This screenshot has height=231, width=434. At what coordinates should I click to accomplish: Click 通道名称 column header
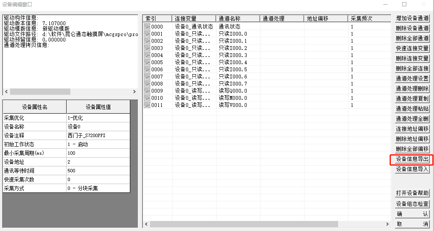tap(238, 18)
